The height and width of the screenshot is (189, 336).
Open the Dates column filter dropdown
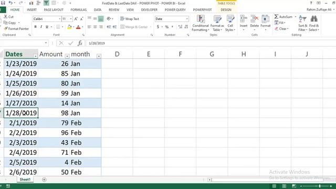(35, 56)
